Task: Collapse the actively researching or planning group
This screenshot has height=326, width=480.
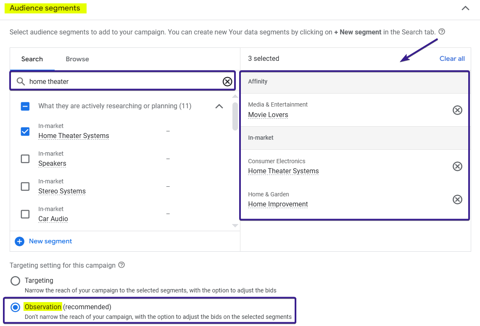Action: click(219, 106)
